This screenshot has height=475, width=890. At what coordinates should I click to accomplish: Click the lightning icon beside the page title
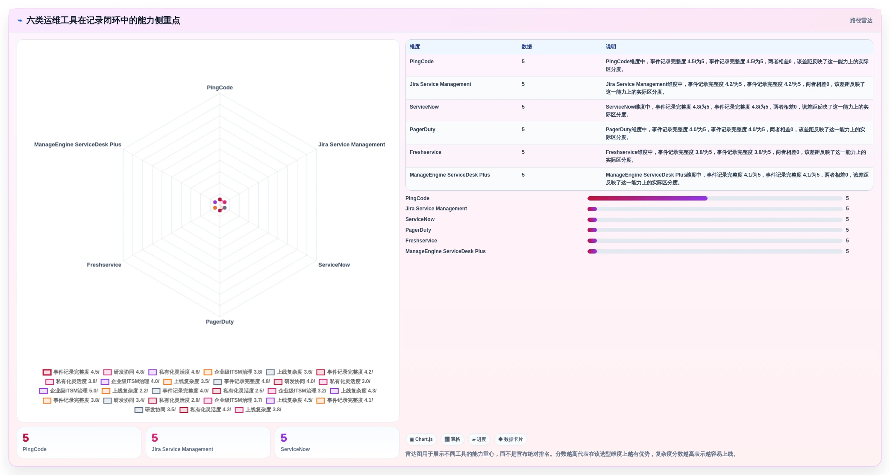pos(20,21)
